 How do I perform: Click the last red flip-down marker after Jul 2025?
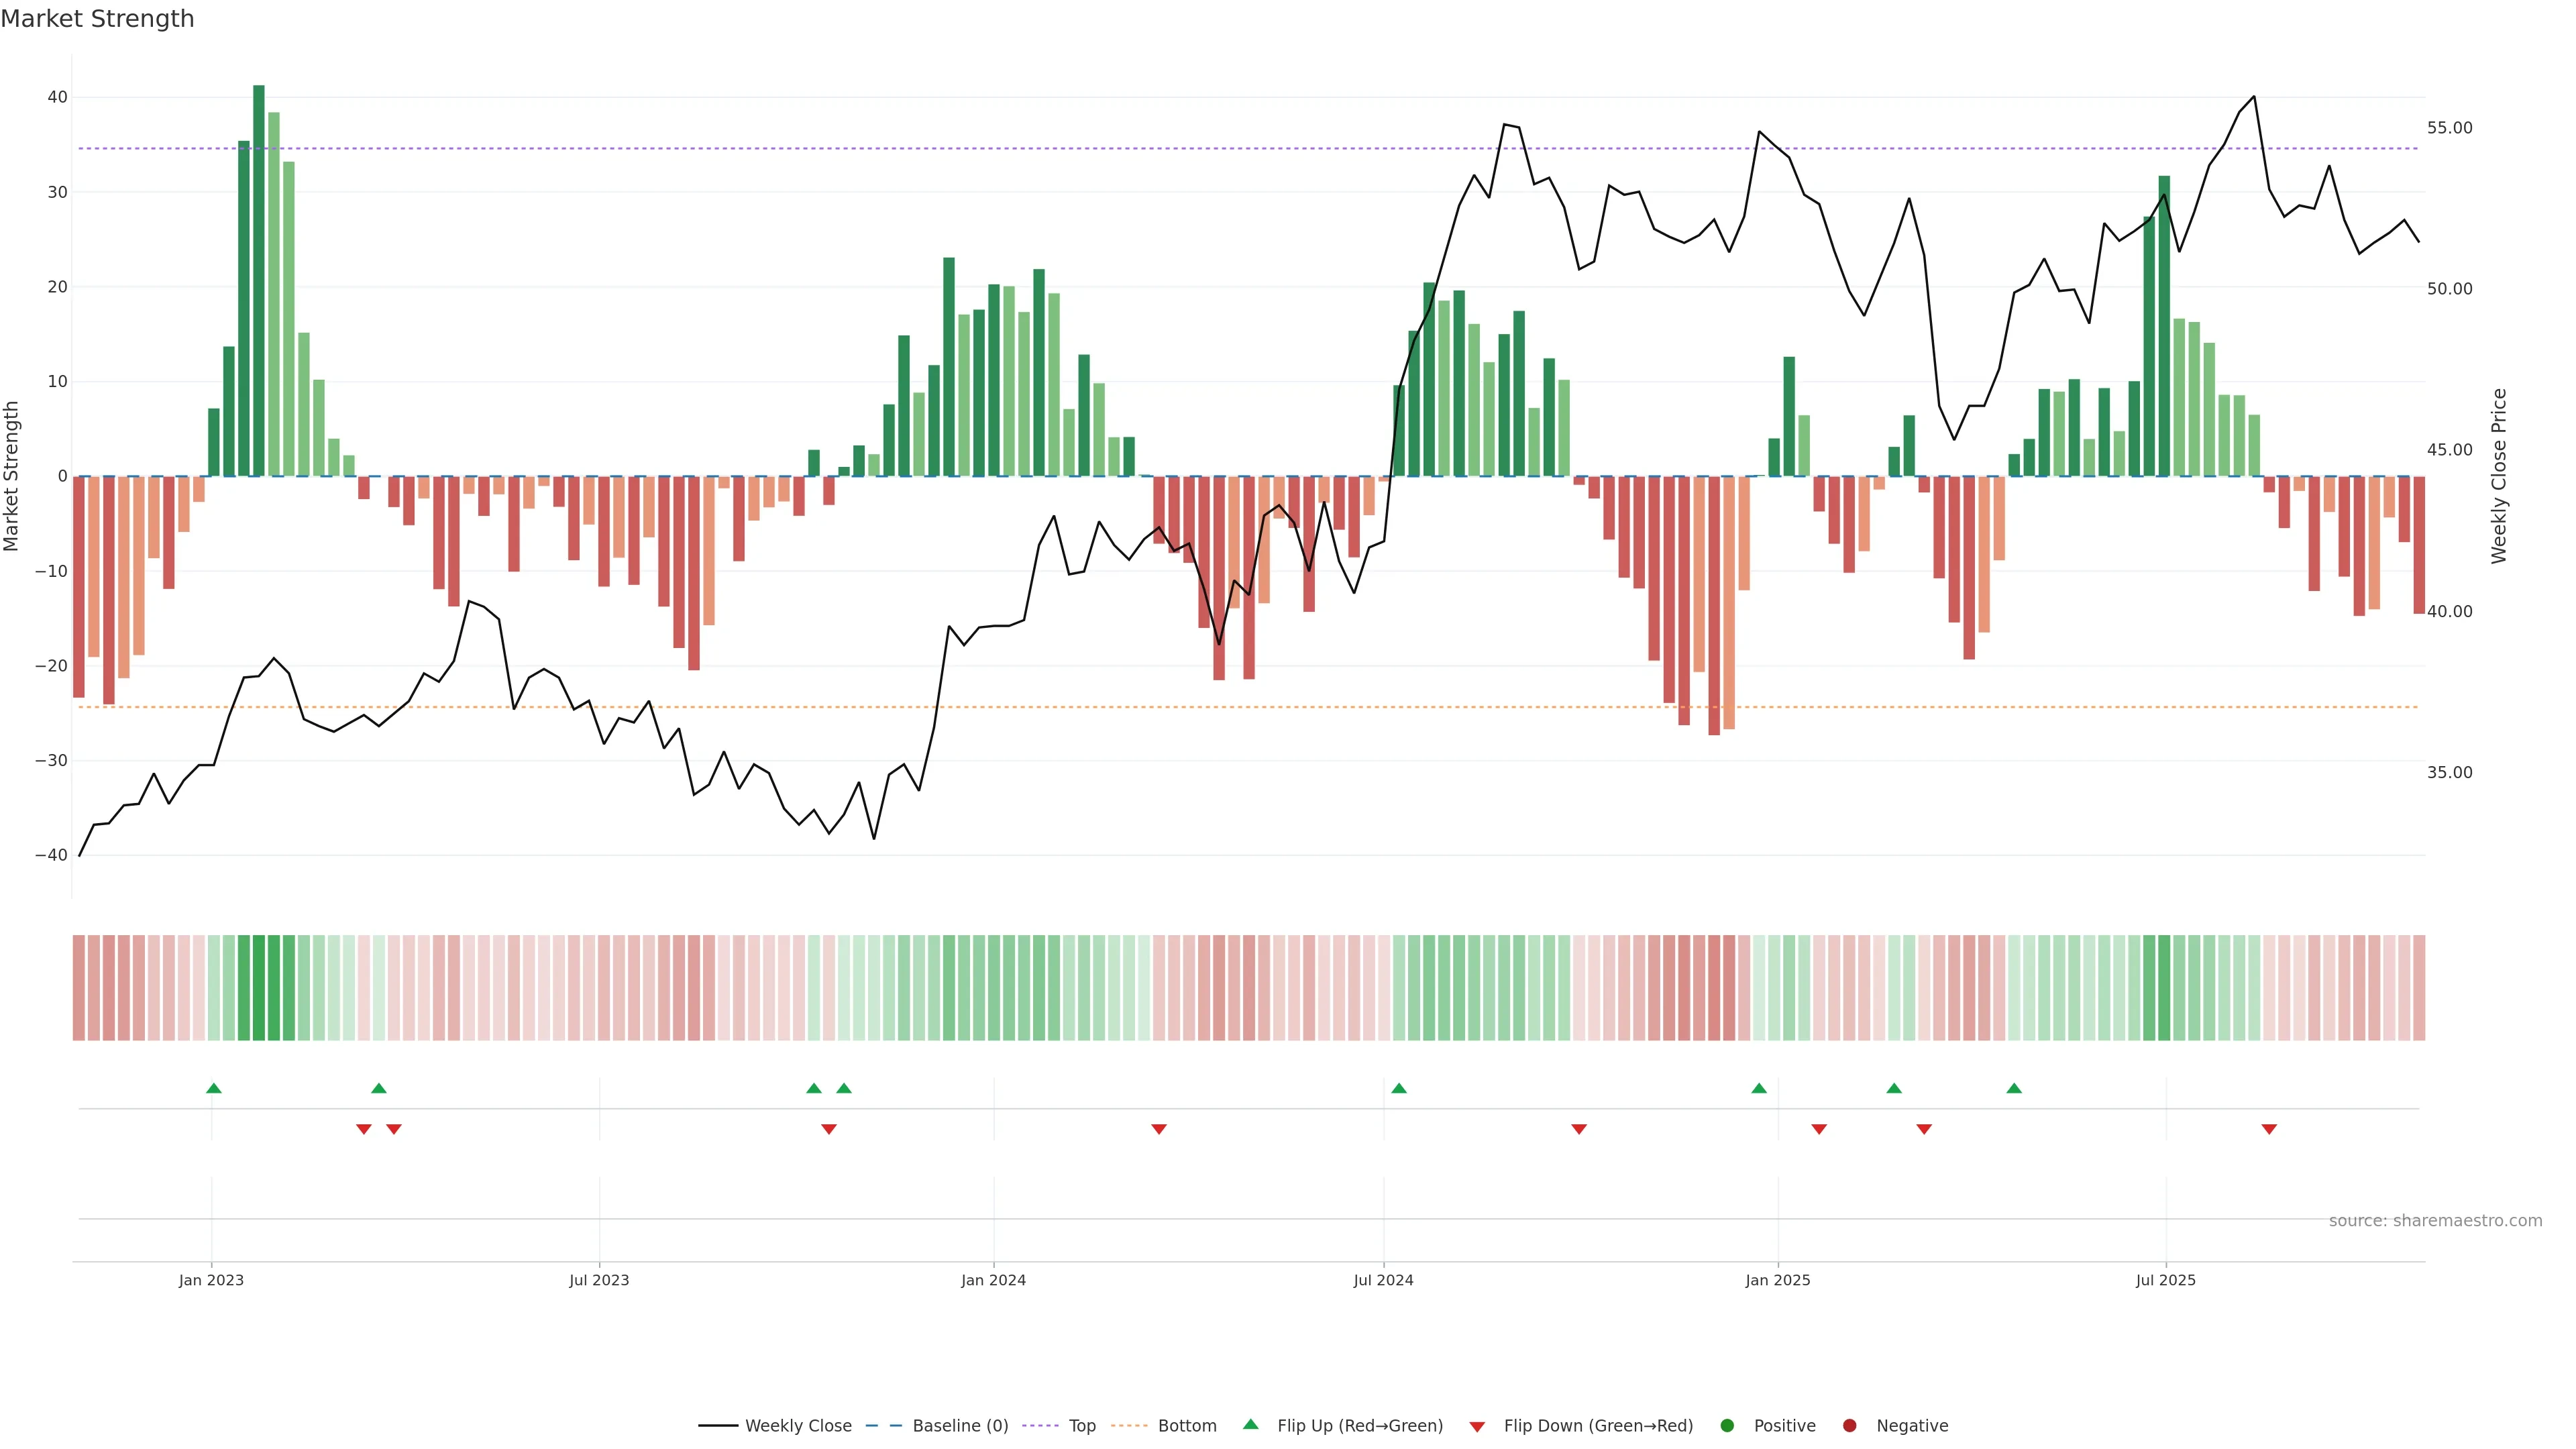pos(2269,1129)
